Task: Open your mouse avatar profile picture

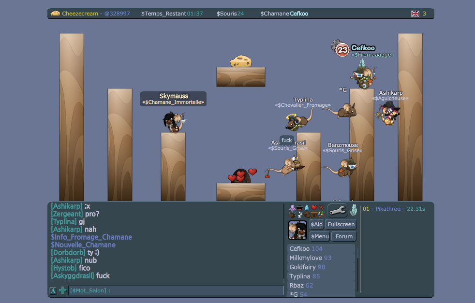Action: point(297,230)
